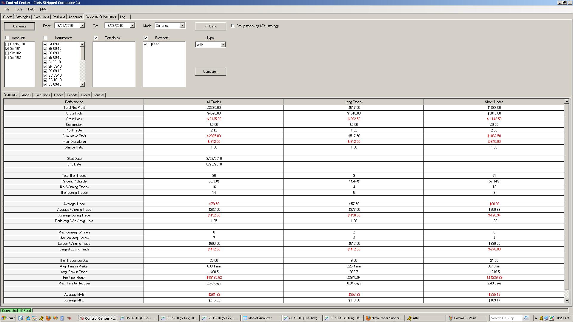Enable the Replay101 account checkbox
Image resolution: width=573 pixels, height=322 pixels.
pyautogui.click(x=7, y=44)
